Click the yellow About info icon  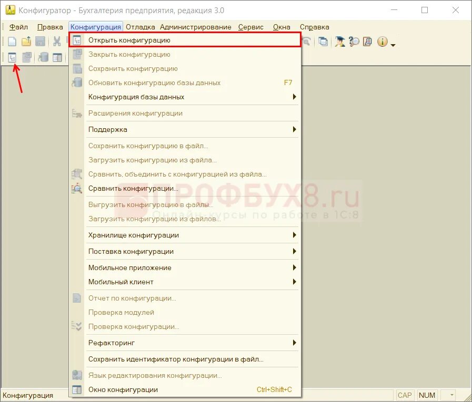[x=383, y=41]
